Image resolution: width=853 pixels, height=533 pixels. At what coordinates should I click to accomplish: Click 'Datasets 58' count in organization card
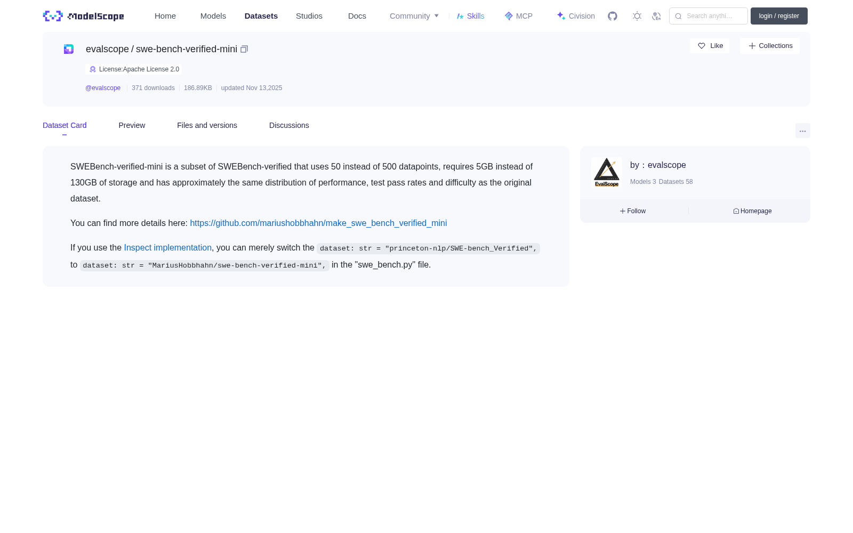(676, 182)
